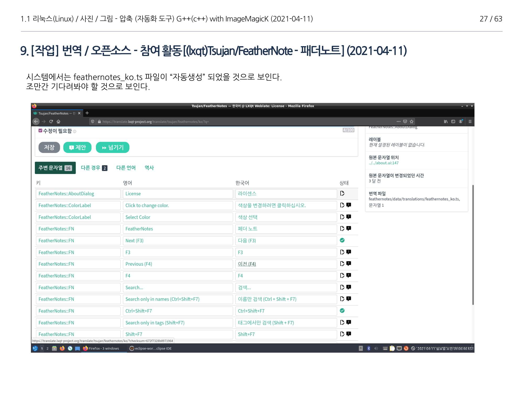
Task: Select '다른 언어' tab
Action: [x=126, y=168]
